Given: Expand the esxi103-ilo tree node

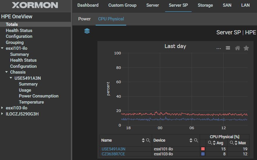Looking at the screenshot, I should [x=2, y=108].
